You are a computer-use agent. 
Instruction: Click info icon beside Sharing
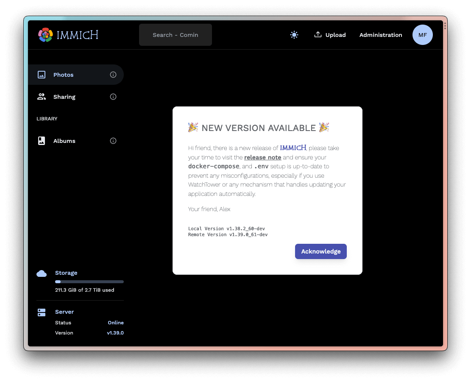tap(113, 97)
